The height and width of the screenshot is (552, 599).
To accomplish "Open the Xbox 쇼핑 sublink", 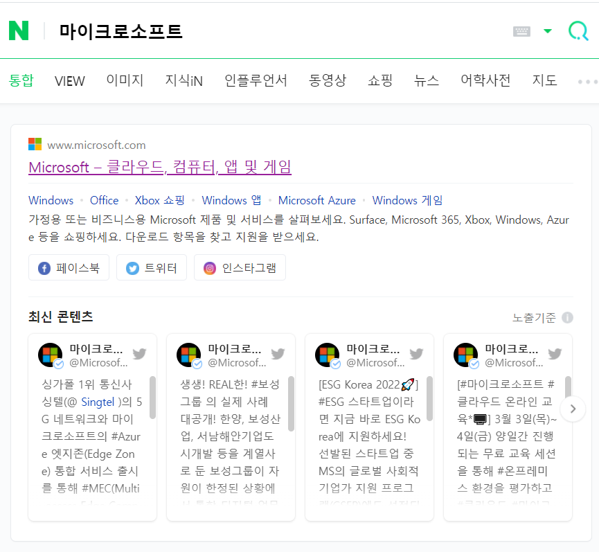I will [160, 200].
